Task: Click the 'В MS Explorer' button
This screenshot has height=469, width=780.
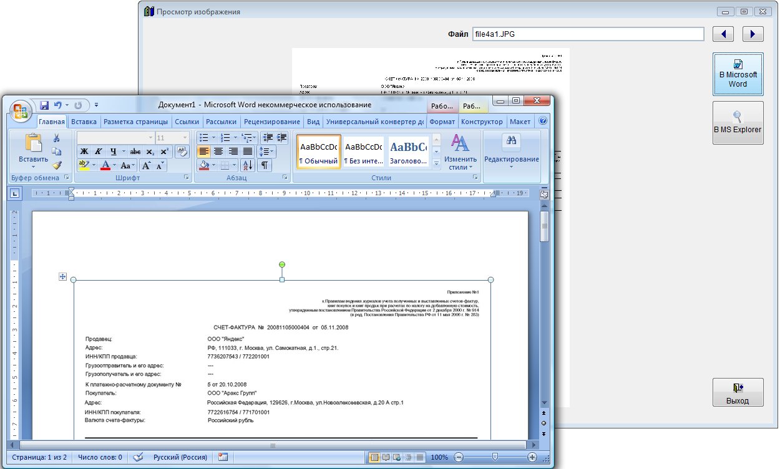Action: click(x=738, y=122)
